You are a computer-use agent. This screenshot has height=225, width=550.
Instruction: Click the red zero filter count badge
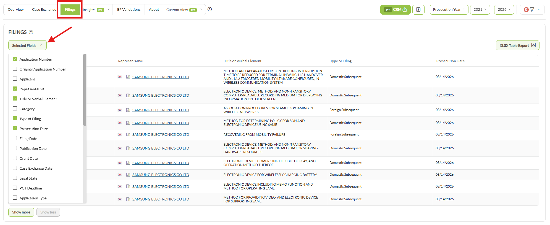[x=526, y=10]
